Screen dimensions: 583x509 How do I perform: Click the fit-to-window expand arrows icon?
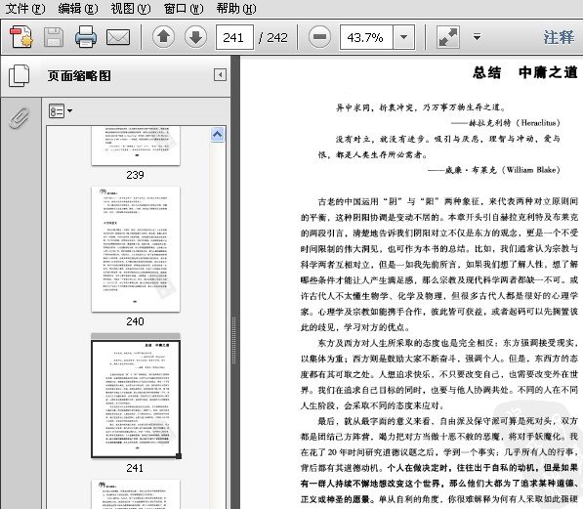click(448, 37)
